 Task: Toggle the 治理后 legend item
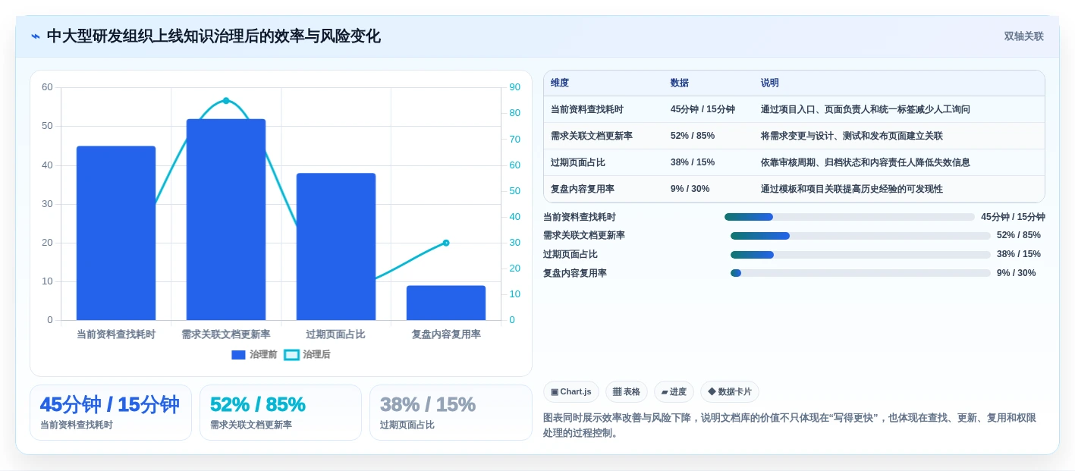[x=307, y=354]
